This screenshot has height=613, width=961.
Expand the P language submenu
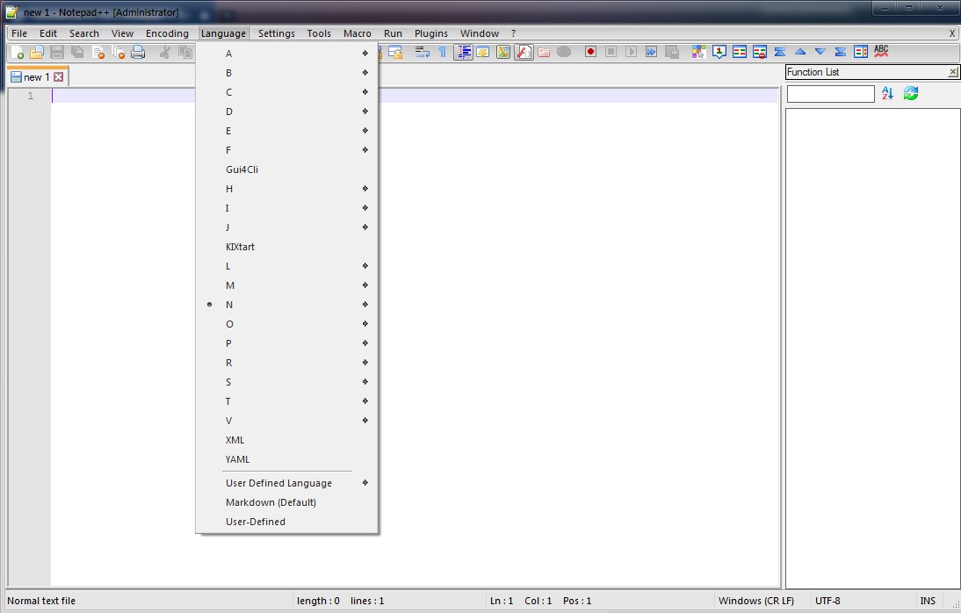[287, 343]
